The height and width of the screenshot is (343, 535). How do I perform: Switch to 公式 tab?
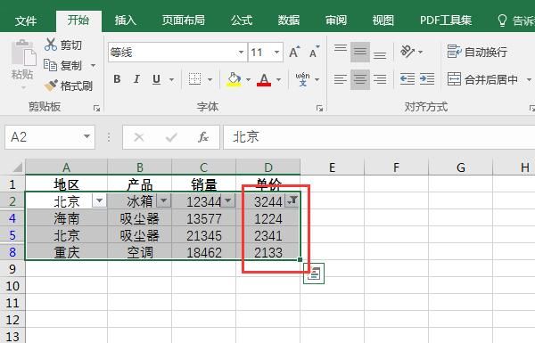(x=242, y=20)
